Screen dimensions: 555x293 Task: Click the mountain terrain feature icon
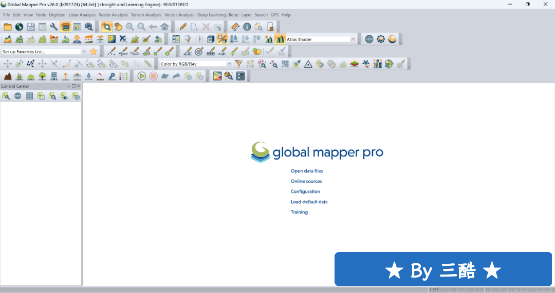(x=7, y=76)
